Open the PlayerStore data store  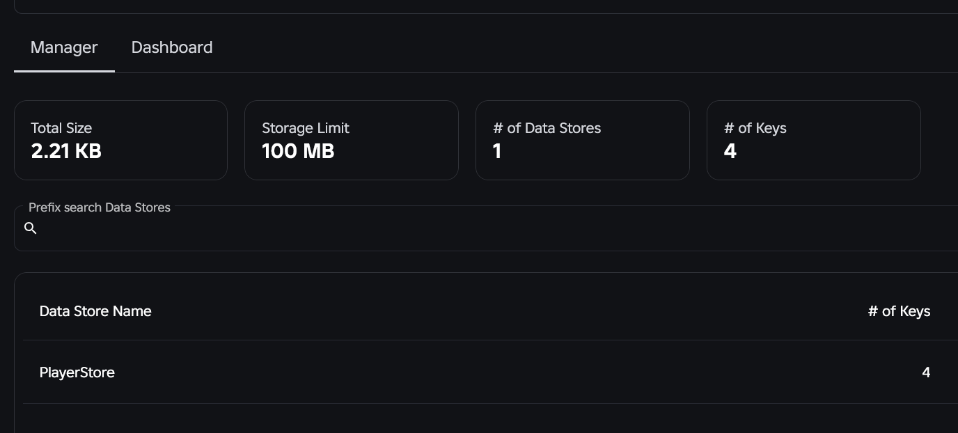point(77,372)
